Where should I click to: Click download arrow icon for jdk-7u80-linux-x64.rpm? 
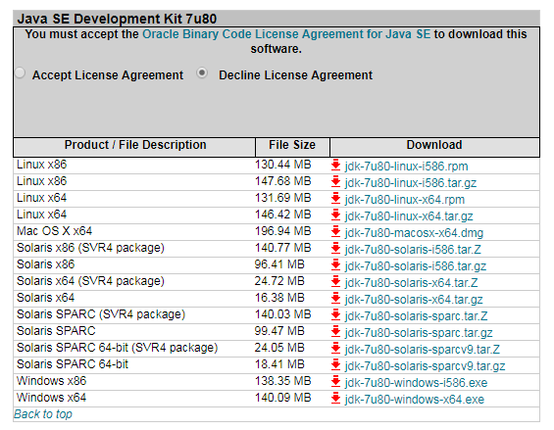pyautogui.click(x=335, y=199)
